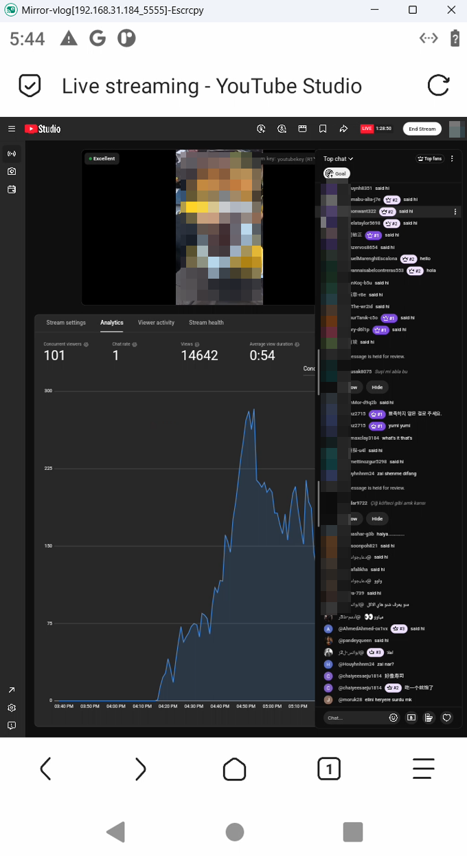Viewport: 467px width, 856px height.
Task: Click username @Houyhnhnm24 in chat
Action: click(x=356, y=664)
